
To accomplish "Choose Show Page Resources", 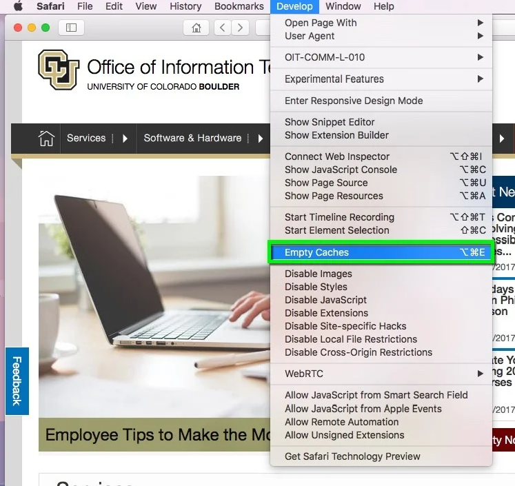I will (381, 196).
